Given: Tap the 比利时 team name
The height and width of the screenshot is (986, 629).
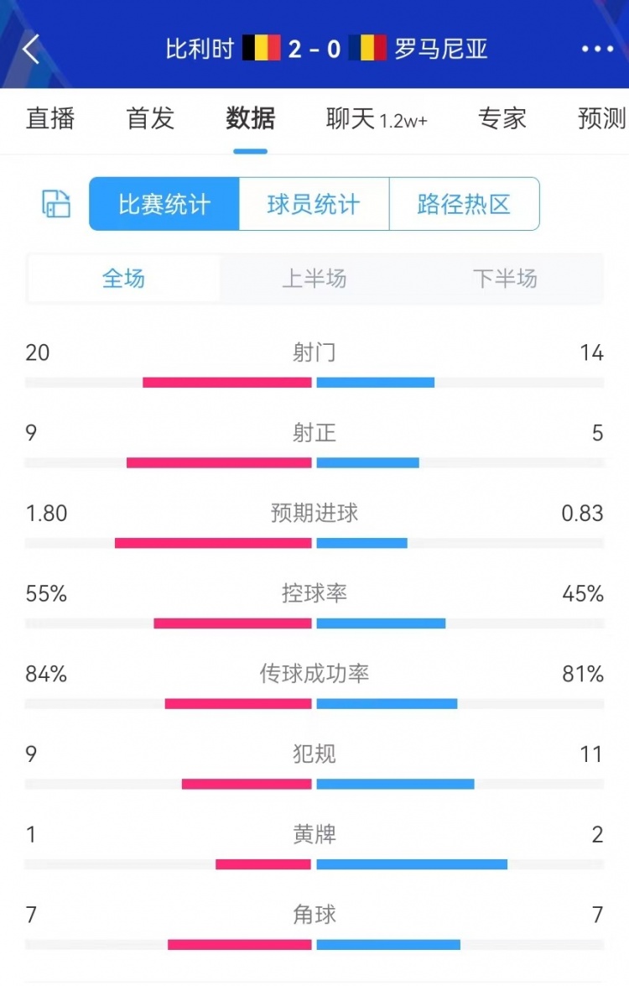Looking at the screenshot, I should pos(200,49).
